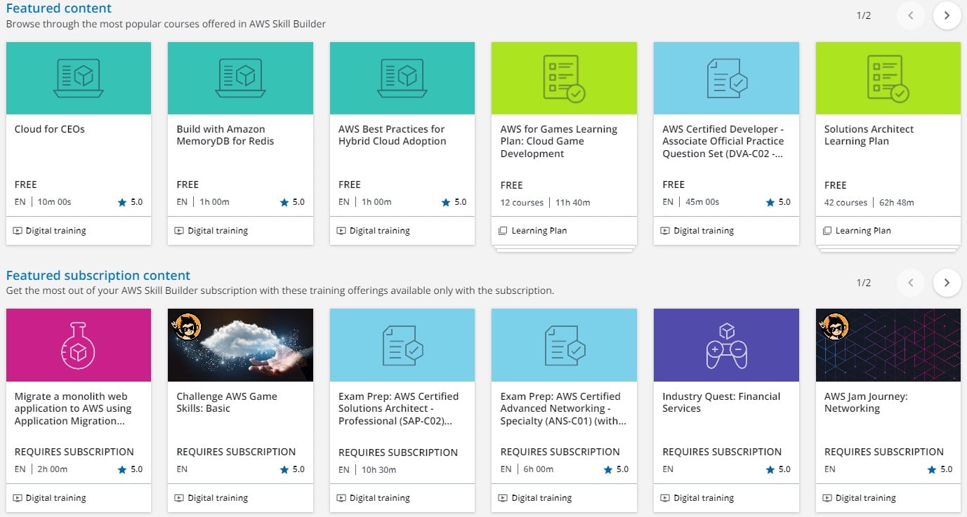
Task: Show previous page of Featured subscription content
Action: coord(911,283)
